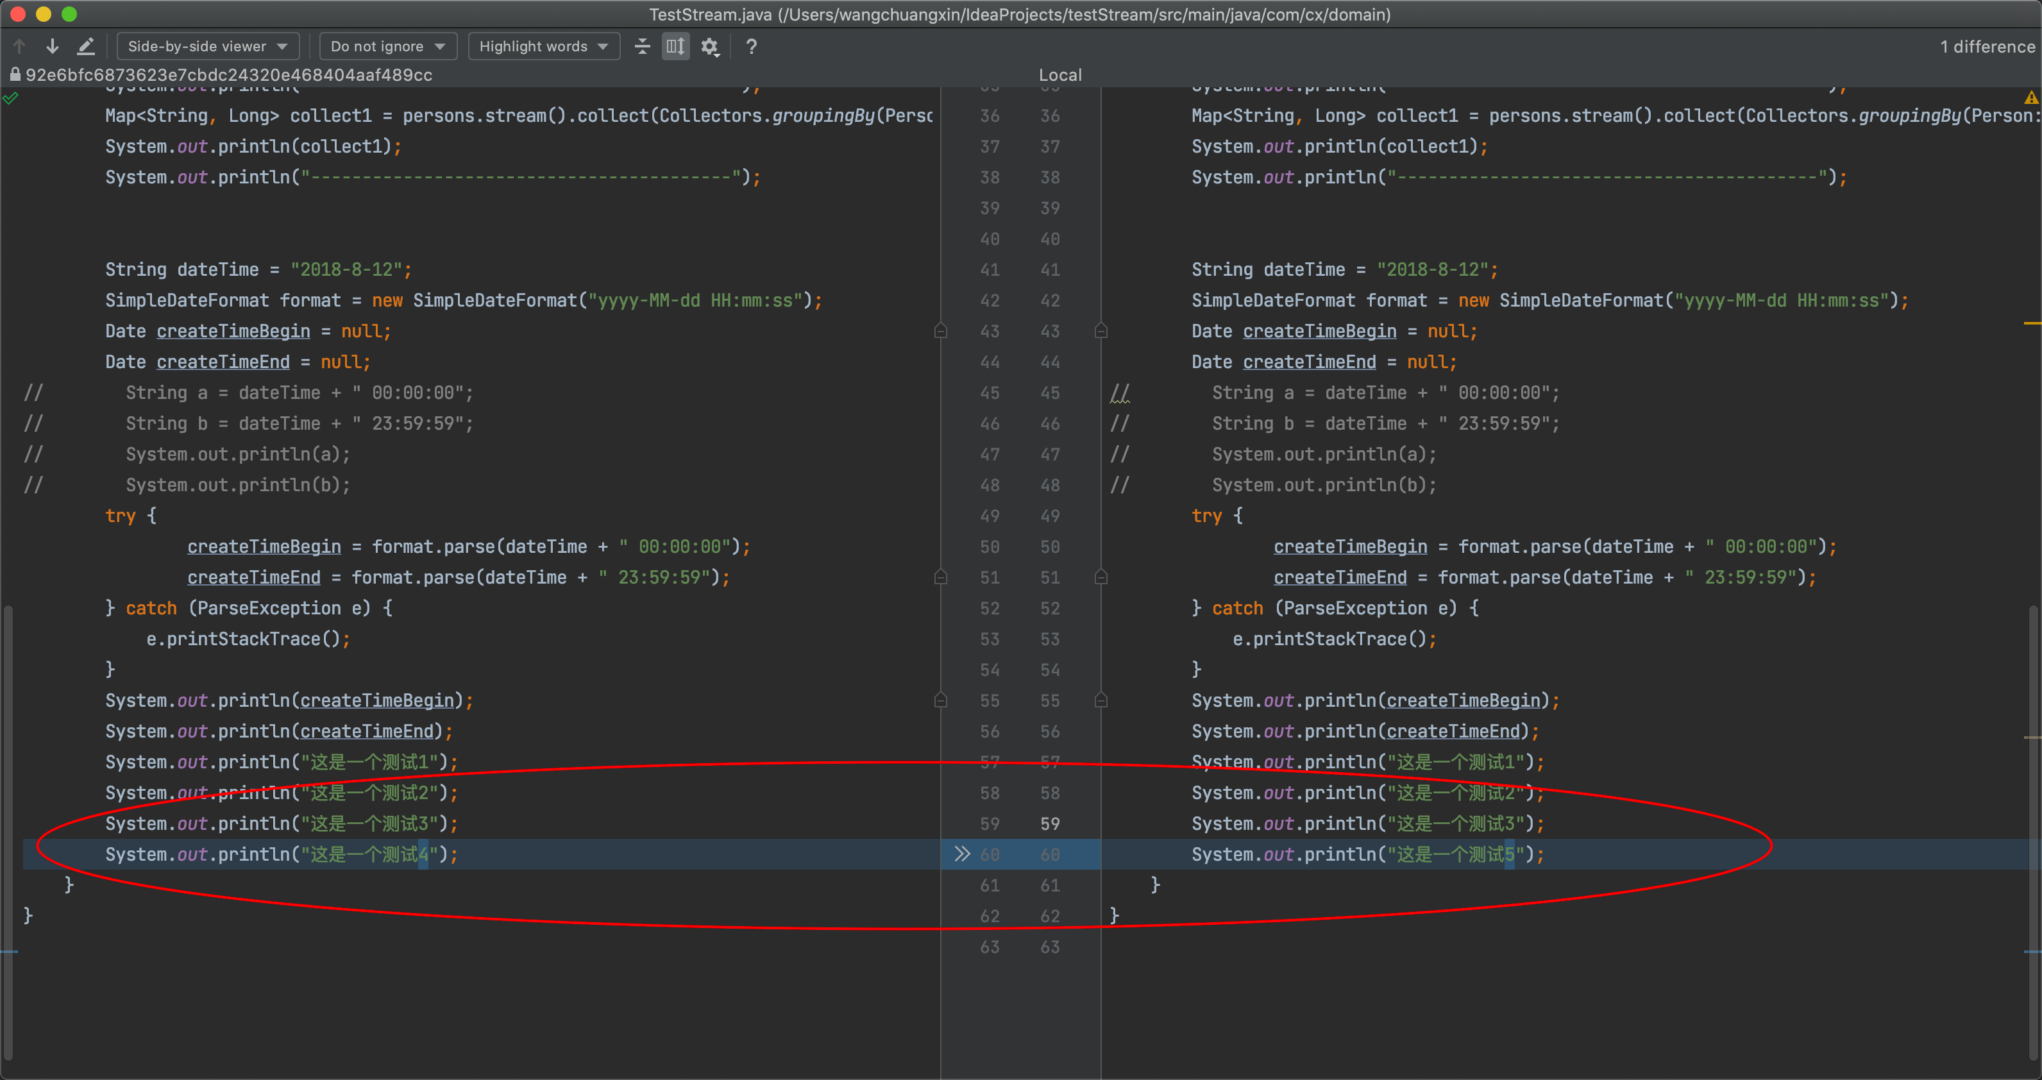
Task: Click the '1 difference' counter text
Action: [x=1987, y=46]
